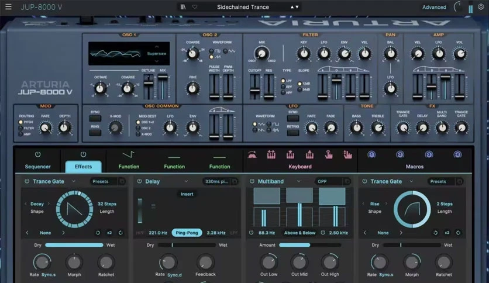Toggle the LFO RETRIG button
This screenshot has width=489, height=283.
(293, 133)
